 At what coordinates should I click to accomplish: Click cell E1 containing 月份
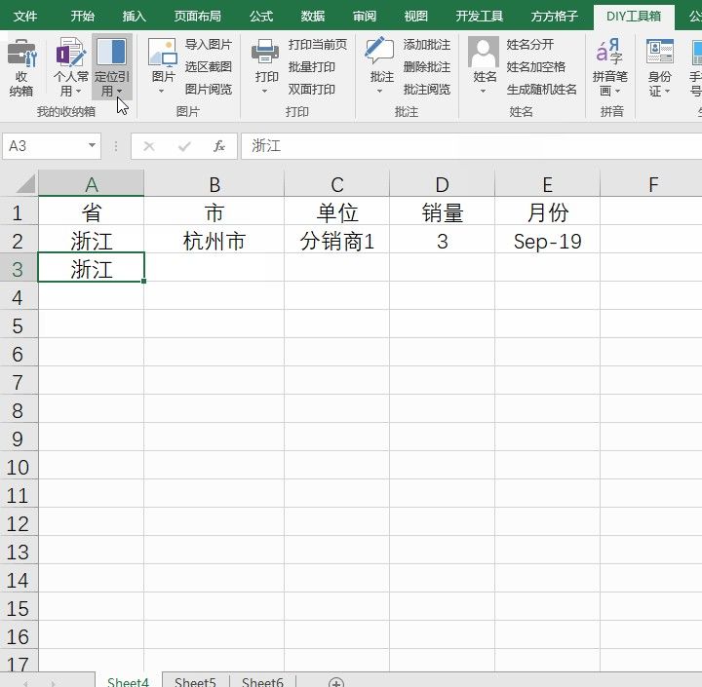coord(547,212)
